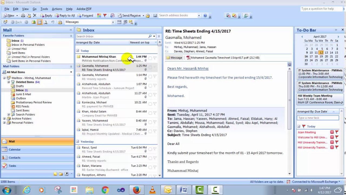Click the red flag beside Jizan Meeting task
The image size is (346, 195).
337,132
